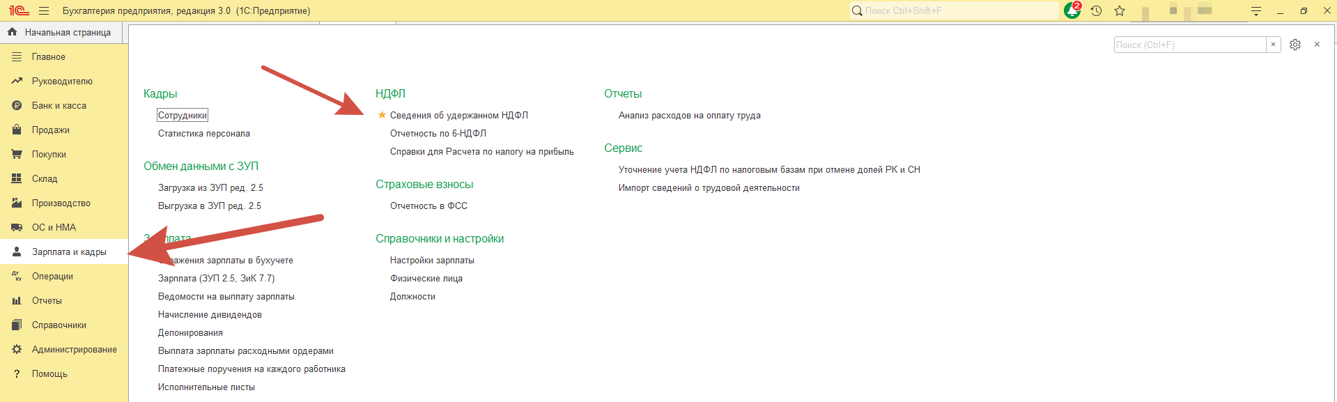Click the 1C logo icon
This screenshot has height=402, width=1337.
[x=19, y=11]
